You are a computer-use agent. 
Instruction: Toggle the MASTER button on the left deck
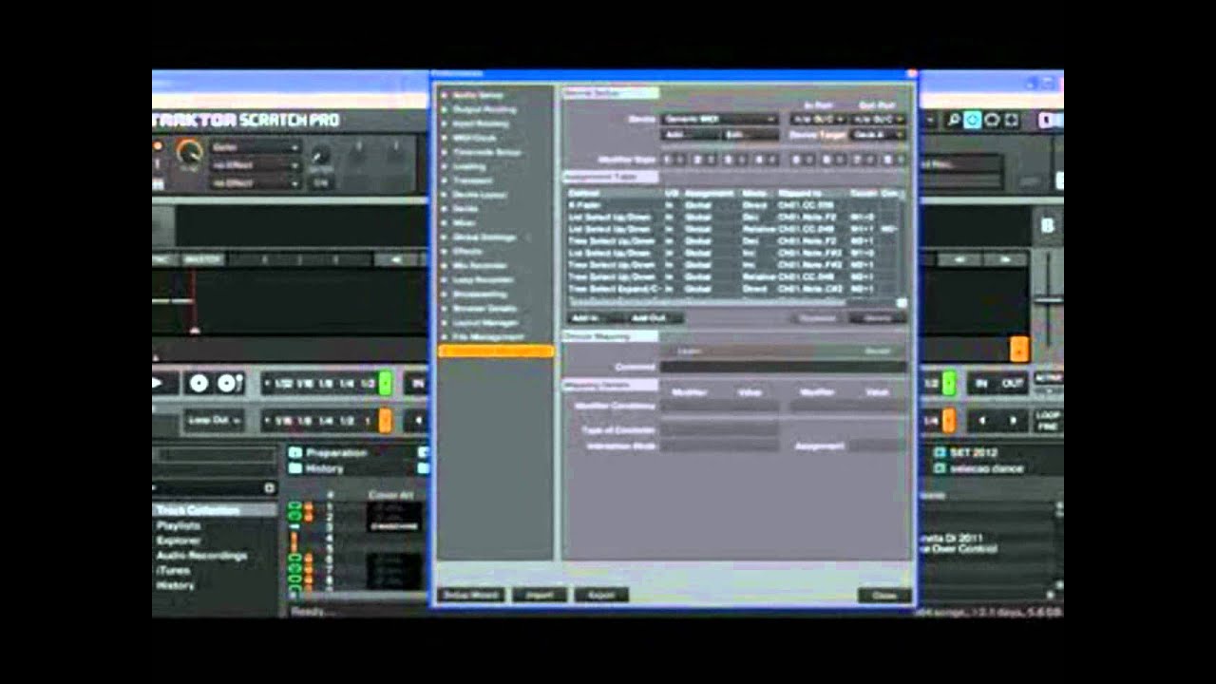[202, 259]
